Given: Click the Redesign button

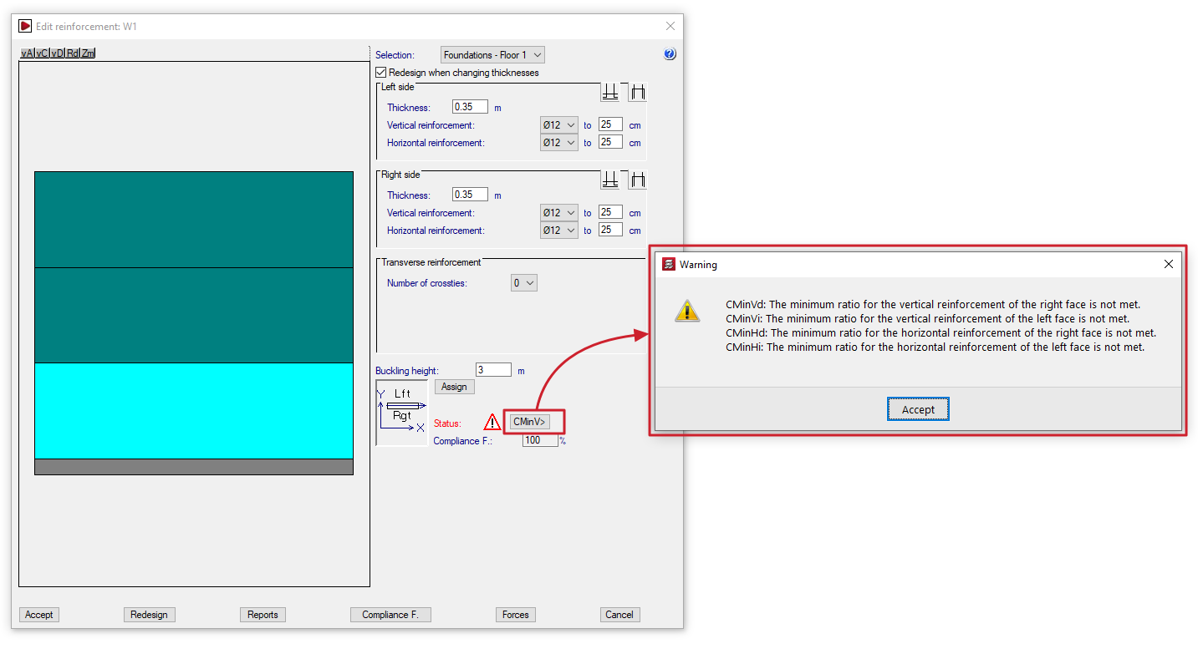Looking at the screenshot, I should [x=149, y=615].
